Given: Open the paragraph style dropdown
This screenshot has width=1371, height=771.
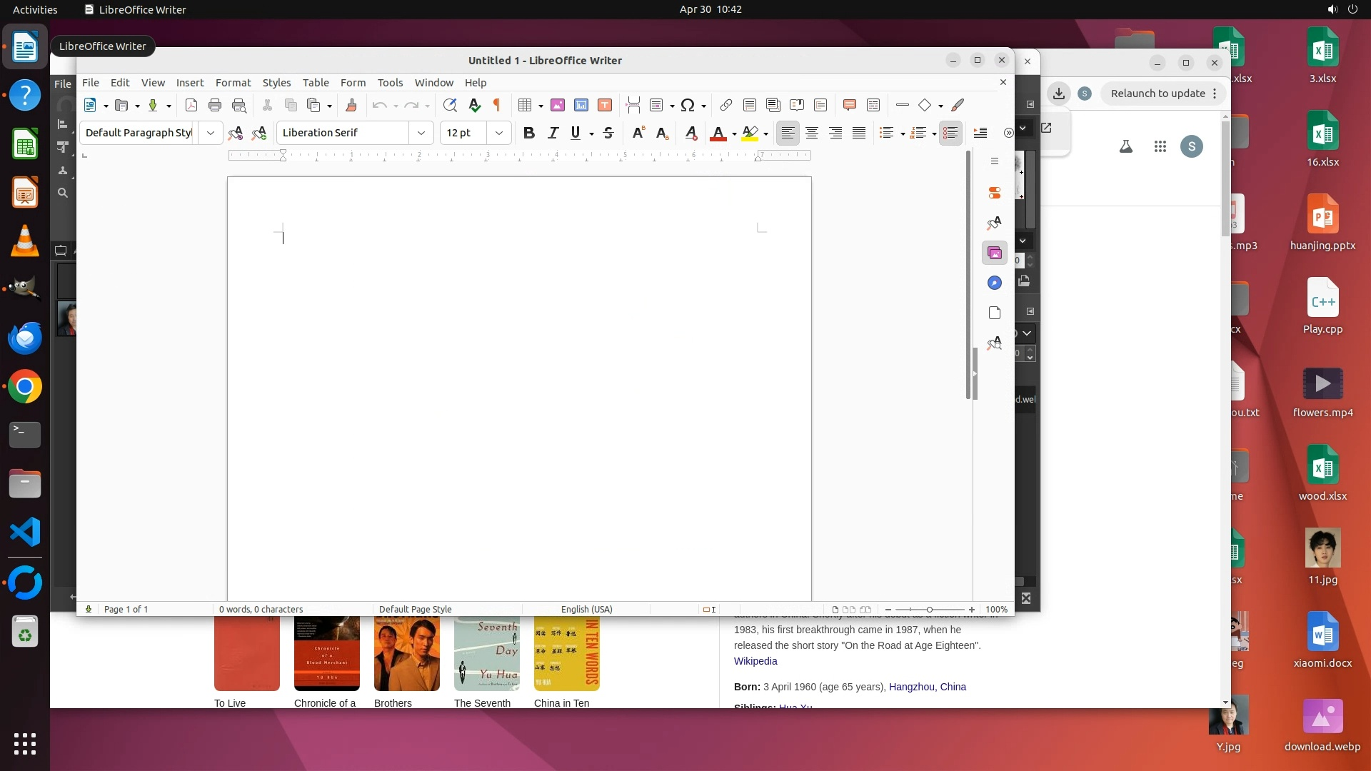Looking at the screenshot, I should pos(211,133).
